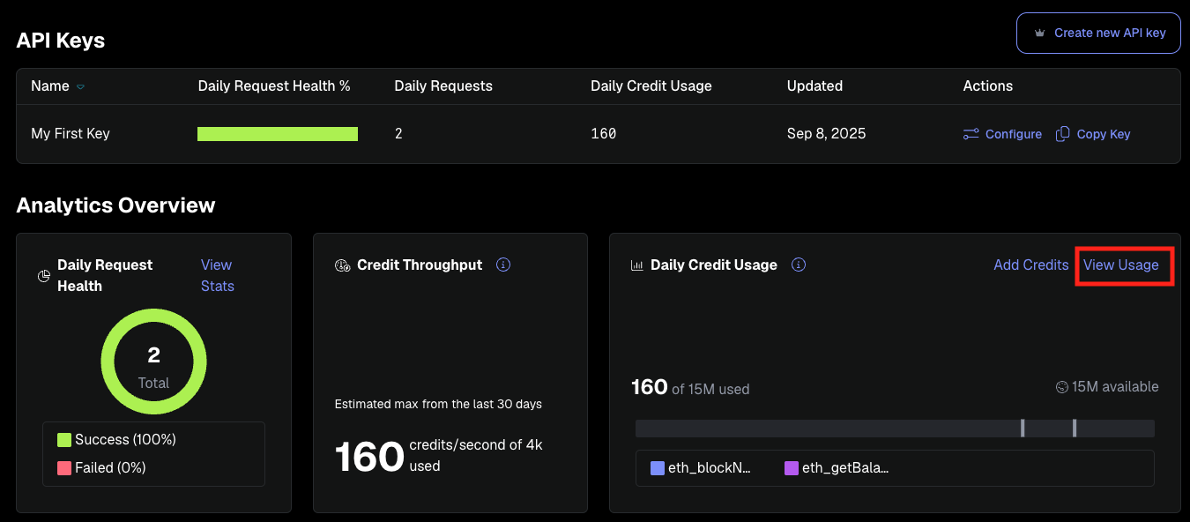The image size is (1190, 522).
Task: Click the info icon beside Daily Credit Usage
Action: click(x=798, y=265)
